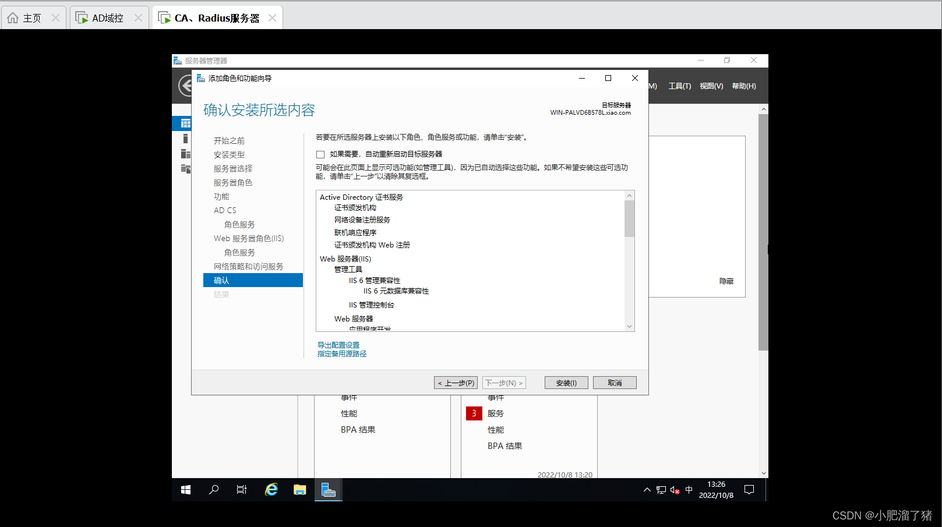Click the 安装(I) button

point(566,383)
